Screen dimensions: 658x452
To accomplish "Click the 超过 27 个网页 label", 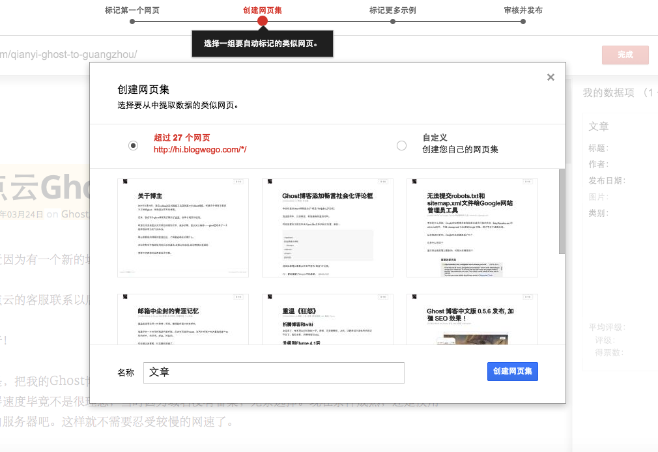I will coord(182,137).
